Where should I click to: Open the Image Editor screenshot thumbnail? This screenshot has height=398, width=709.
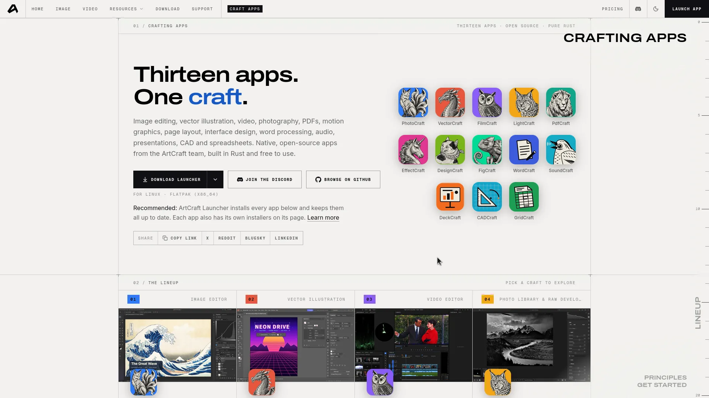pyautogui.click(x=177, y=345)
